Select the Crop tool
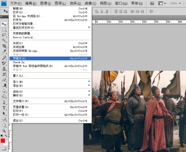186x152 pixels. 4,46
